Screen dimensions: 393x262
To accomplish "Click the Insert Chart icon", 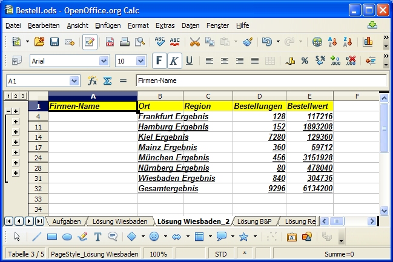I will tap(367, 42).
